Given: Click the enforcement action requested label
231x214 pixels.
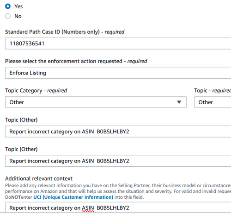Looking at the screenshot, I should coord(76,61).
